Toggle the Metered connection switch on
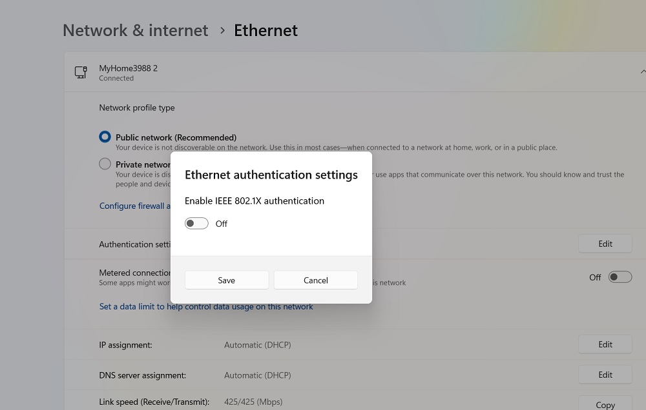646x410 pixels. coord(620,277)
